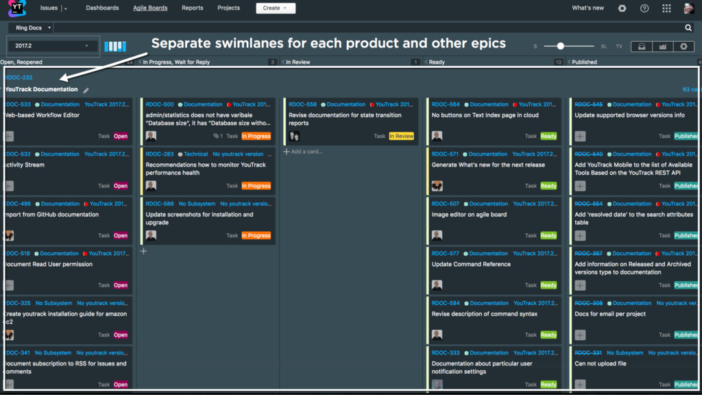Open card Can not upload file
The height and width of the screenshot is (395, 702).
click(x=601, y=363)
